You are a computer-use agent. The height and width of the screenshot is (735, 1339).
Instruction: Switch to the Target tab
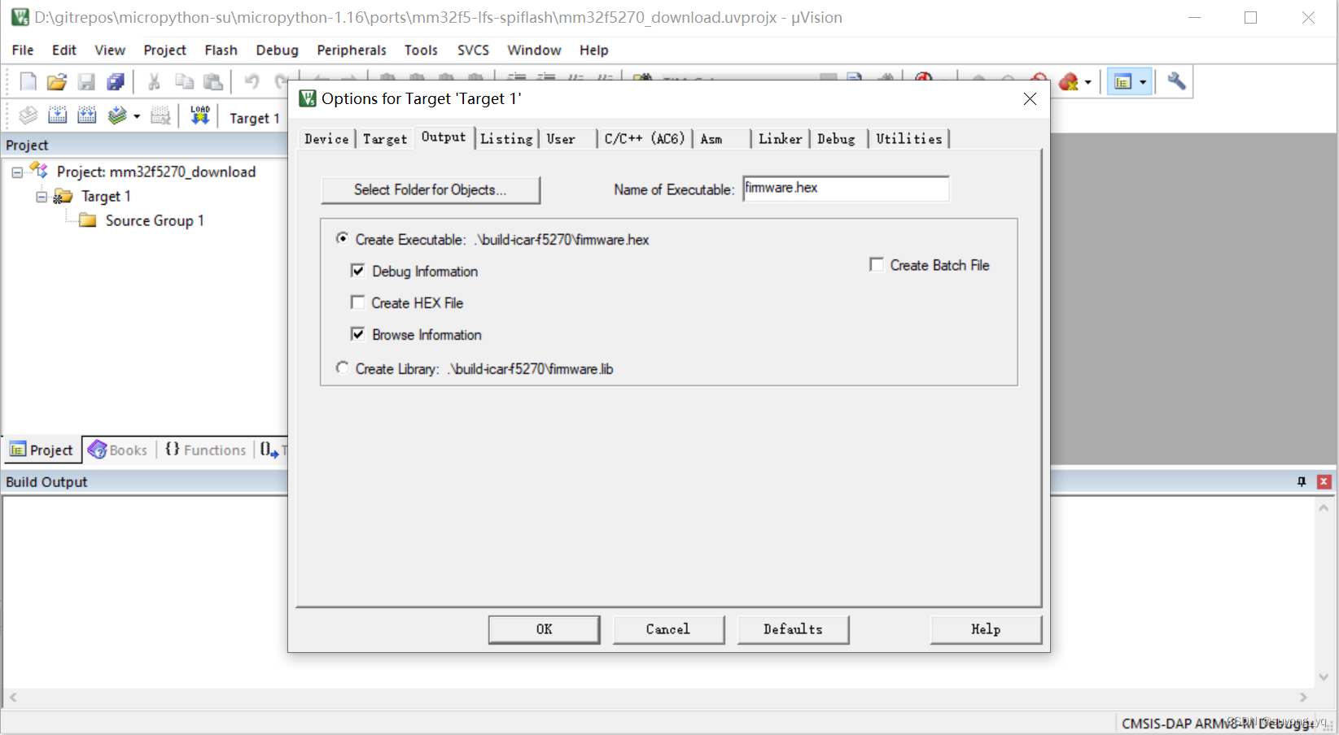[385, 139]
